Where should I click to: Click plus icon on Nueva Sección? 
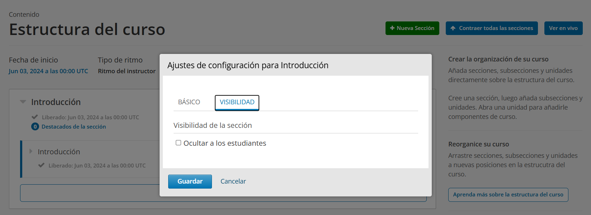pos(392,28)
